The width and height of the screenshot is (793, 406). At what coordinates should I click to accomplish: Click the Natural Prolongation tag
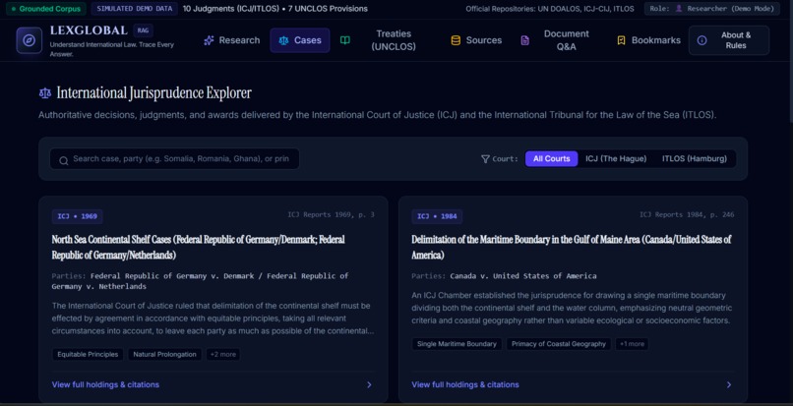pyautogui.click(x=164, y=355)
